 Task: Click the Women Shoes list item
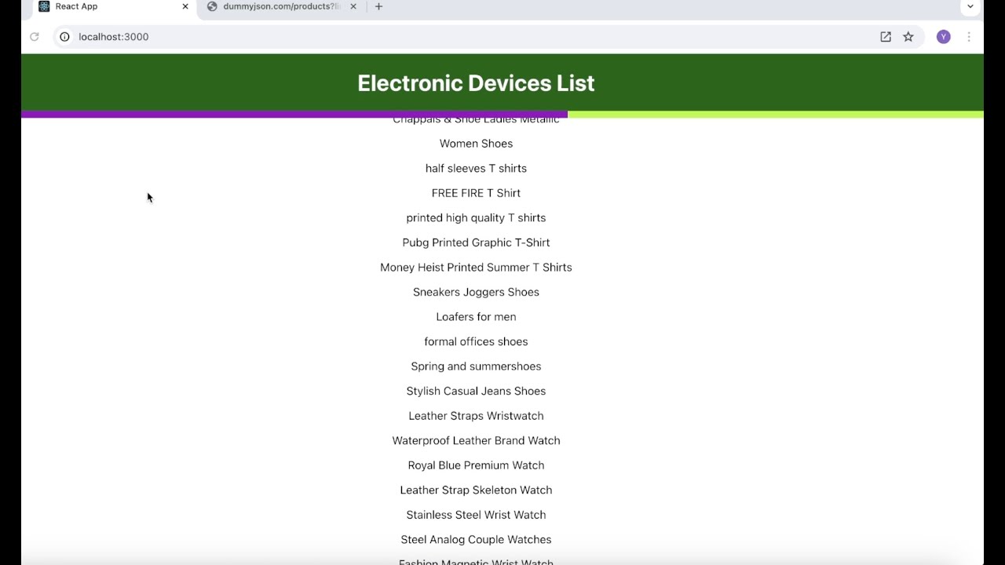(476, 144)
